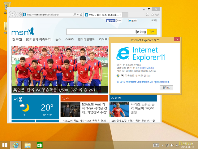
Task: Open Windows Store from taskbar
Action: coord(40,145)
